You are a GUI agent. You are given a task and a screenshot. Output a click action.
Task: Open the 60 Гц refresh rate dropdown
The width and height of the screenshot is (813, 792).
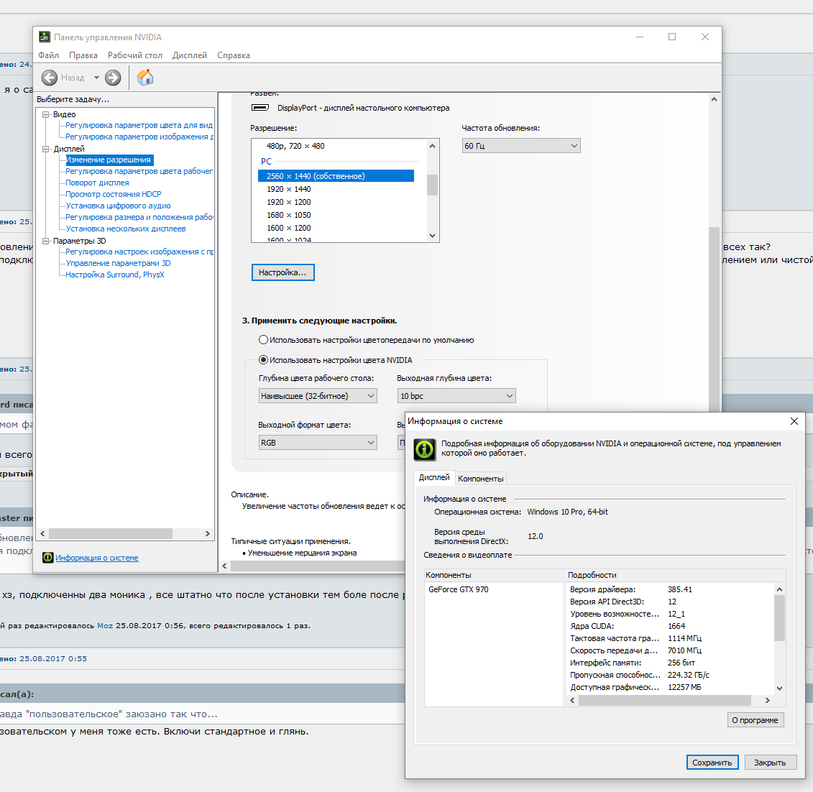click(x=520, y=146)
